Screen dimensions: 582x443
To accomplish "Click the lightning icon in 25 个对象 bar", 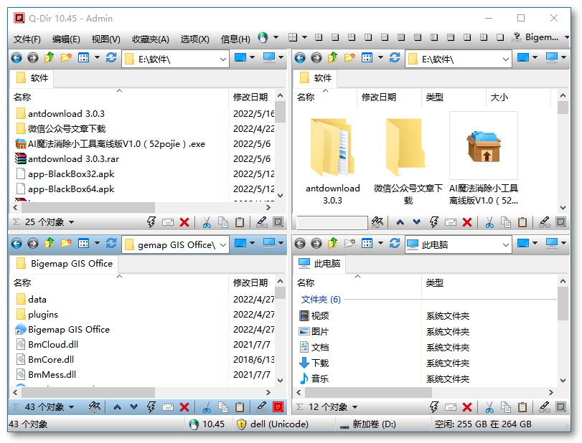I will 151,222.
